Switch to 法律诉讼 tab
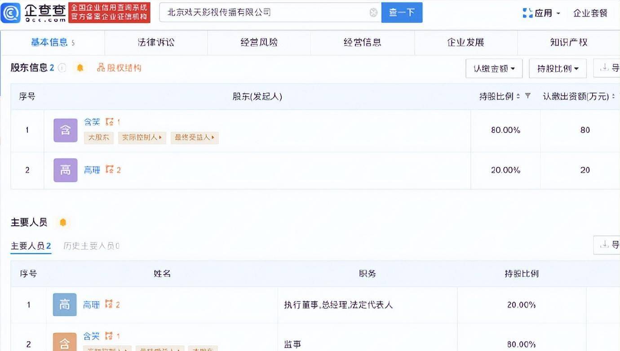 [156, 43]
